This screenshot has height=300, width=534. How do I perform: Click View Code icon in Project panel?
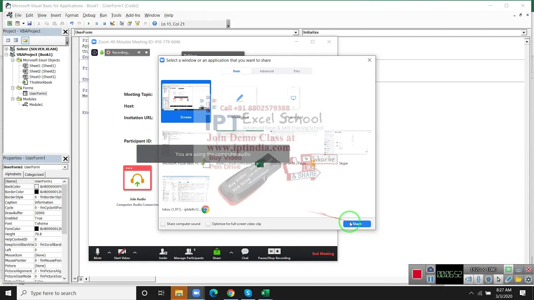(8, 40)
